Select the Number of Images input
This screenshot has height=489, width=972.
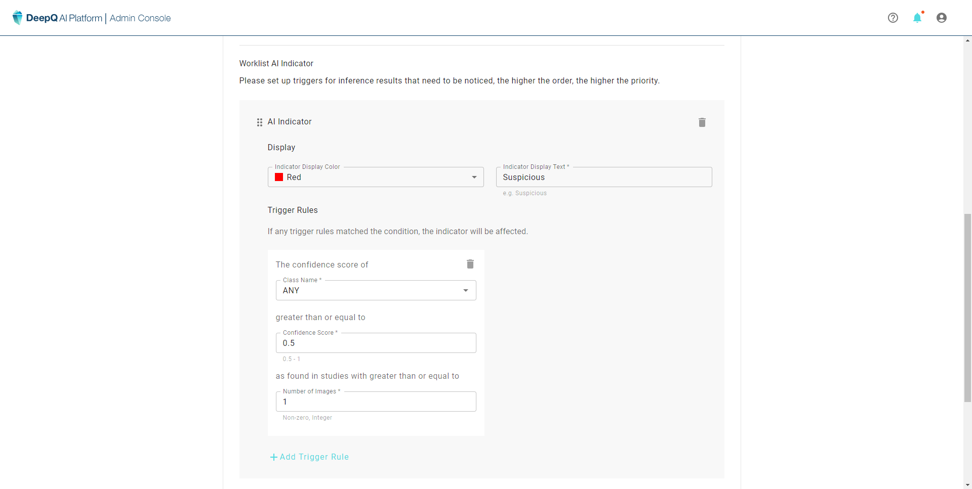click(x=375, y=402)
